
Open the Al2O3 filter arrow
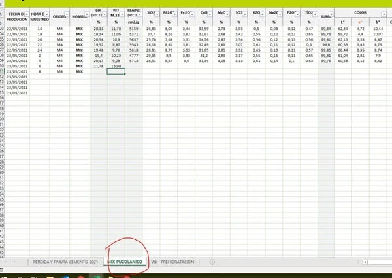[x=175, y=12]
